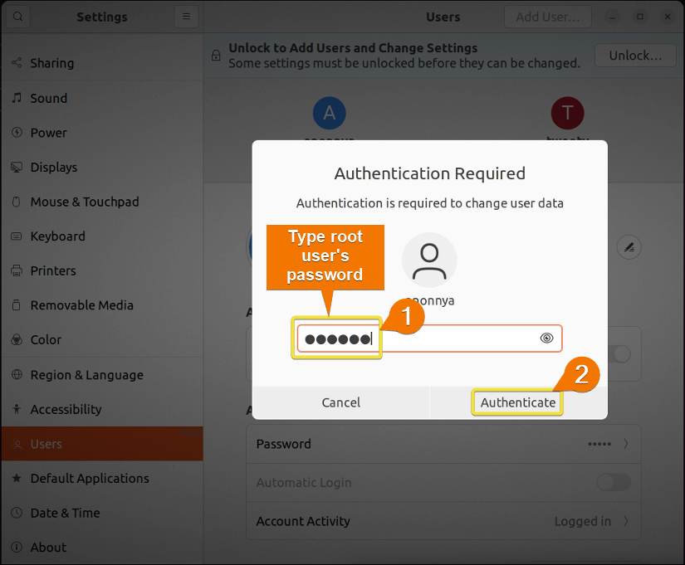Select the red T user avatar
The width and height of the screenshot is (685, 565).
tap(567, 113)
